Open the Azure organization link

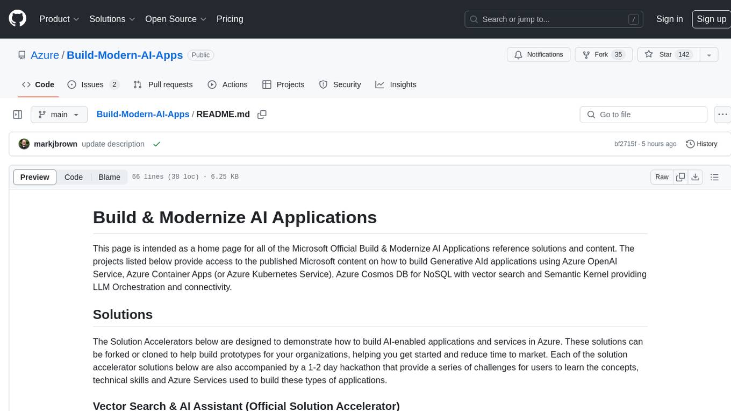point(45,55)
